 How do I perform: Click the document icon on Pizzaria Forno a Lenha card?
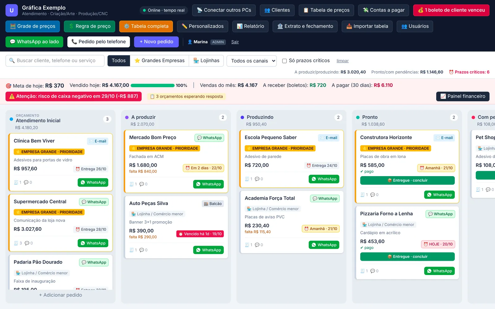(363, 271)
